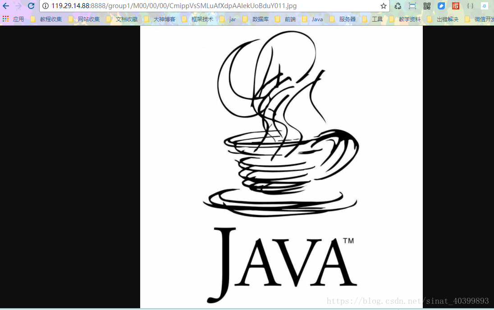Open the gray curly braces extension
The image size is (494, 310).
(x=470, y=6)
